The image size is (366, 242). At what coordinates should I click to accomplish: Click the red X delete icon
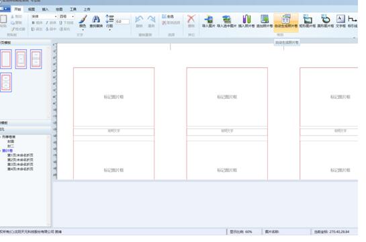click(x=191, y=22)
